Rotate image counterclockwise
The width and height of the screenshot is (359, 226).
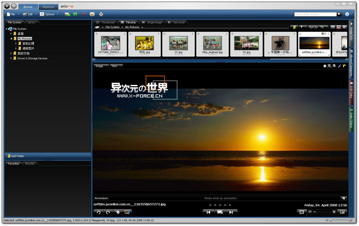(99, 212)
